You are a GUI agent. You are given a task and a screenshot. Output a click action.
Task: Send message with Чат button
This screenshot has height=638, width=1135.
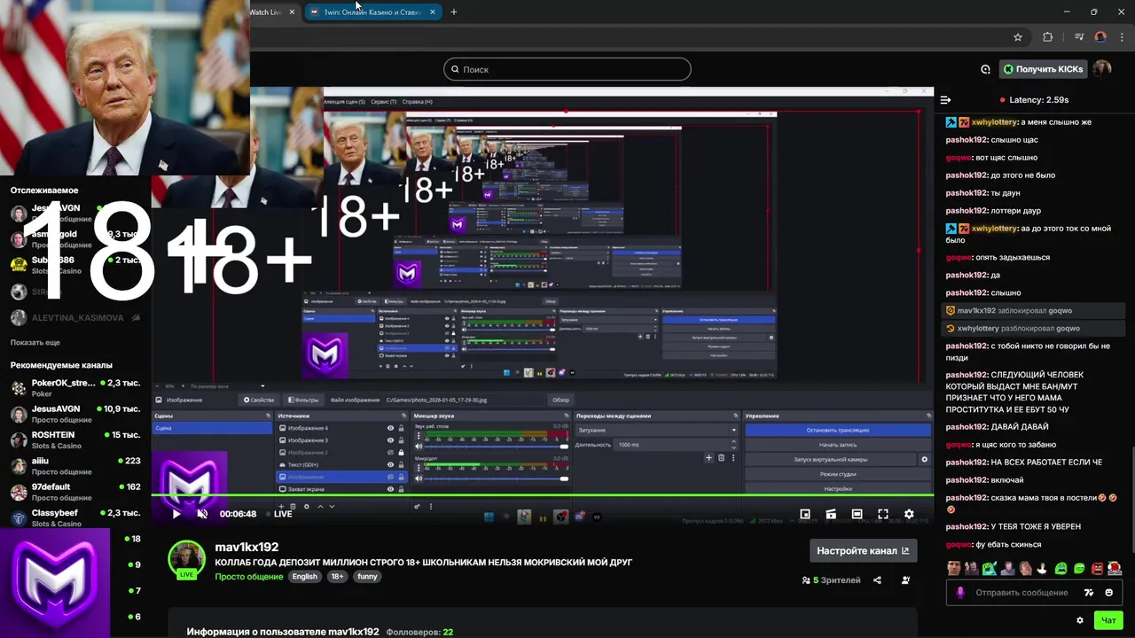pos(1108,620)
